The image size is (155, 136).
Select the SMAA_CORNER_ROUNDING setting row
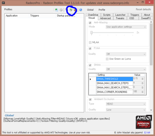pyautogui.click(x=115, y=92)
